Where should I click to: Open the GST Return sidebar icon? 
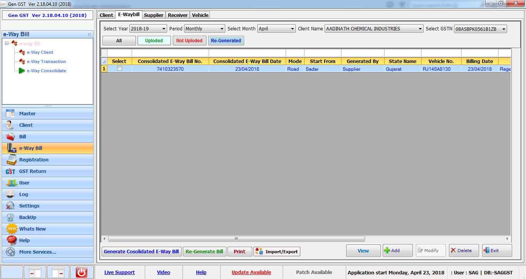pos(11,171)
